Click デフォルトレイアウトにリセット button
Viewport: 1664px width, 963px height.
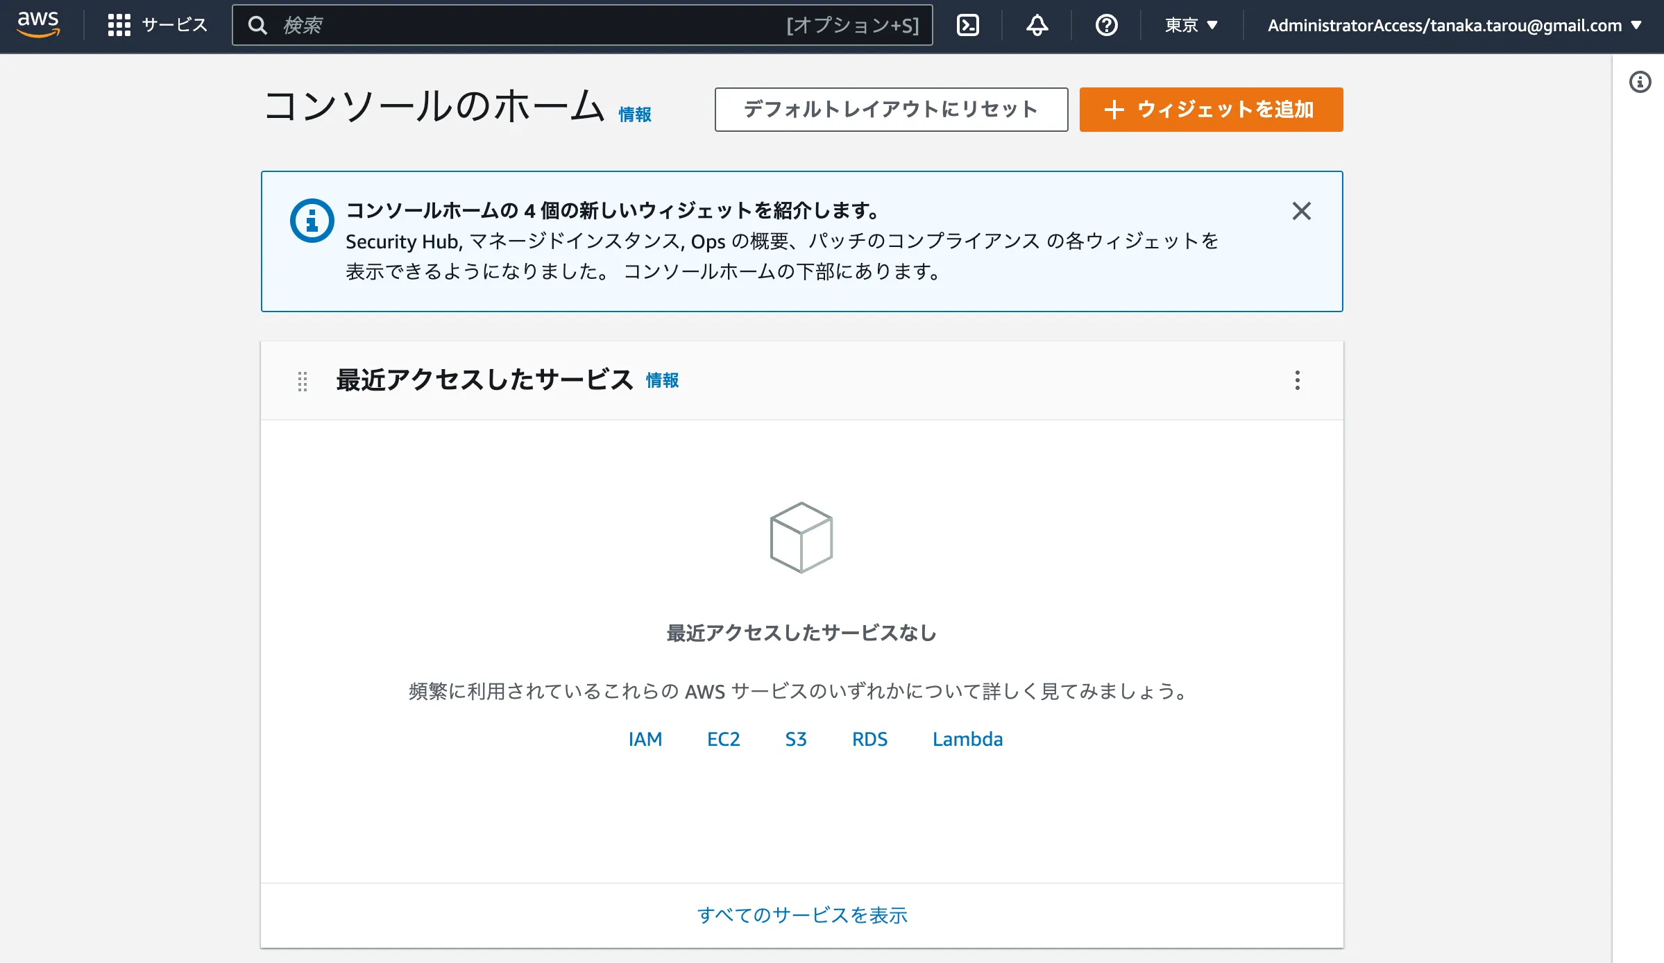(x=891, y=109)
